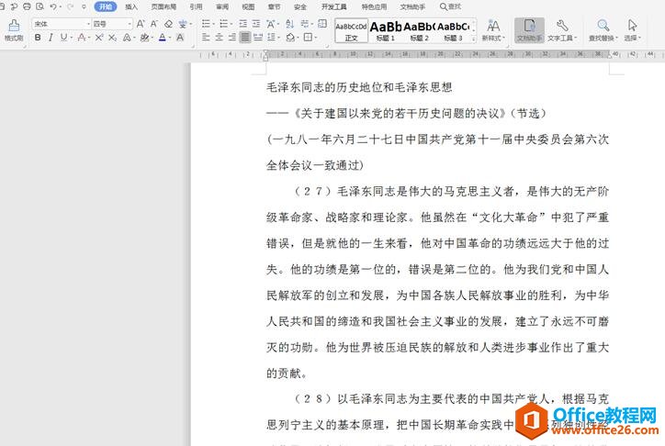Switch to the 开始 (Home) tab
The width and height of the screenshot is (665, 446).
pyautogui.click(x=106, y=6)
